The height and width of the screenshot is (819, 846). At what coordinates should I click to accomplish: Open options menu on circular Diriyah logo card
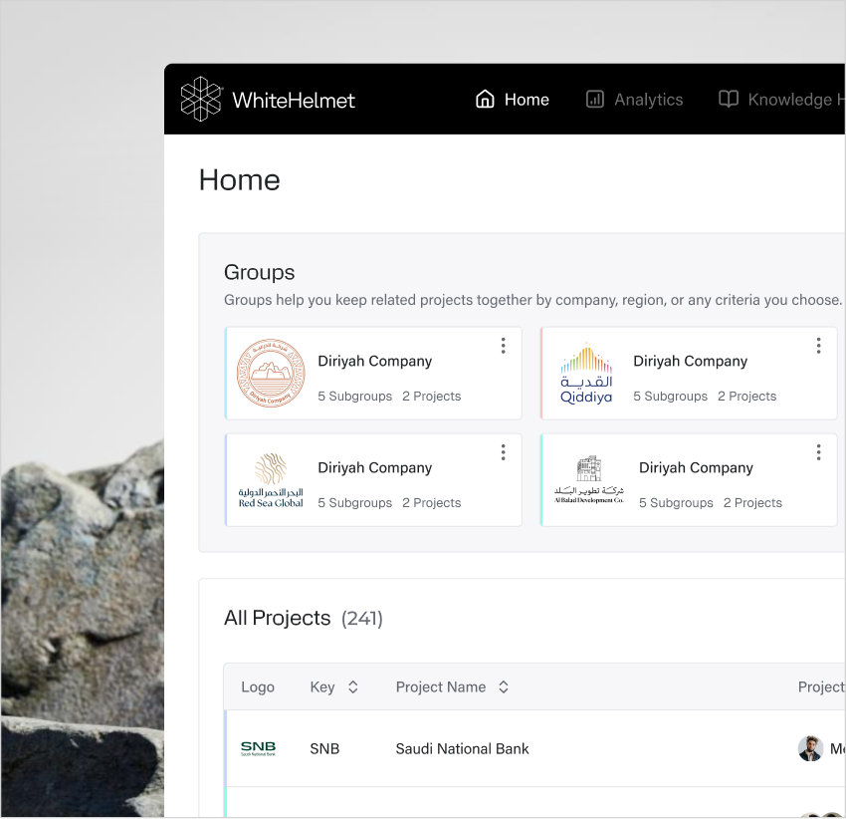[503, 346]
